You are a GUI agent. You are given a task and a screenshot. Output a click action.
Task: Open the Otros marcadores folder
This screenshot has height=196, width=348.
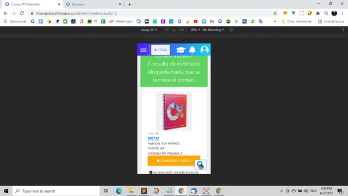coord(296,21)
